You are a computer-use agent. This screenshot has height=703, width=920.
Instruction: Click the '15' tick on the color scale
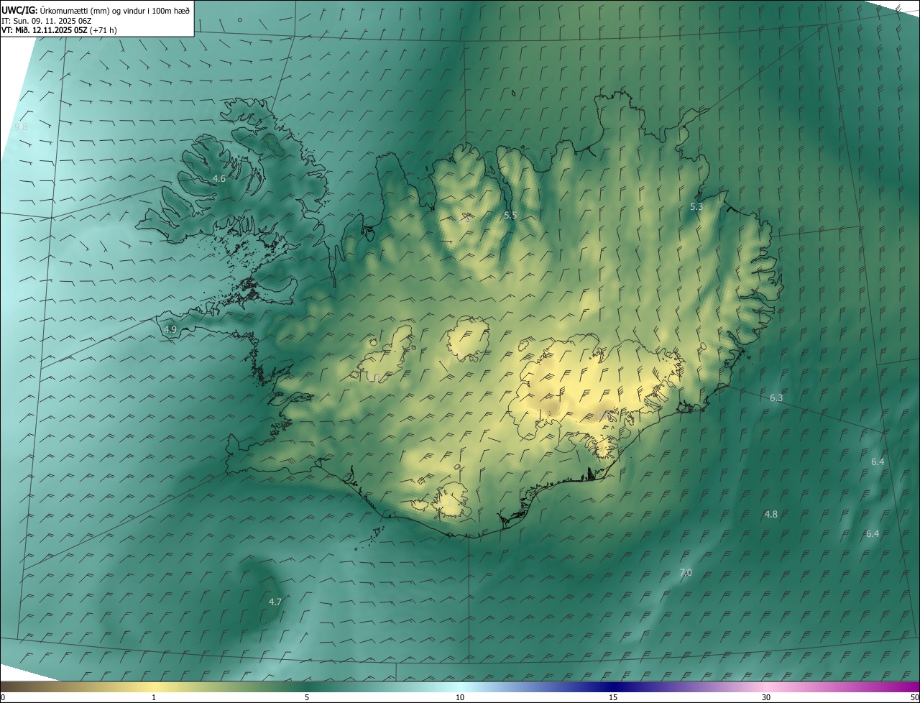613,697
